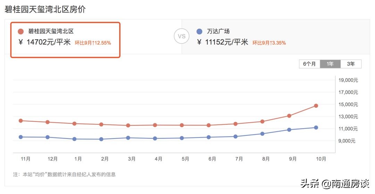The width and height of the screenshot is (375, 194).
Task: Switch to the 3年 time range
Action: point(351,64)
